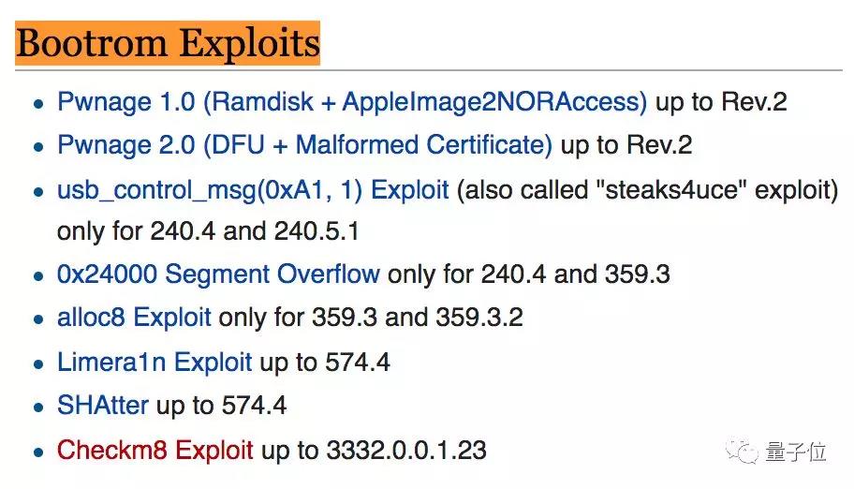The image size is (854, 489).
Task: Visit the alloc8 Exploit page
Action: click(134, 318)
